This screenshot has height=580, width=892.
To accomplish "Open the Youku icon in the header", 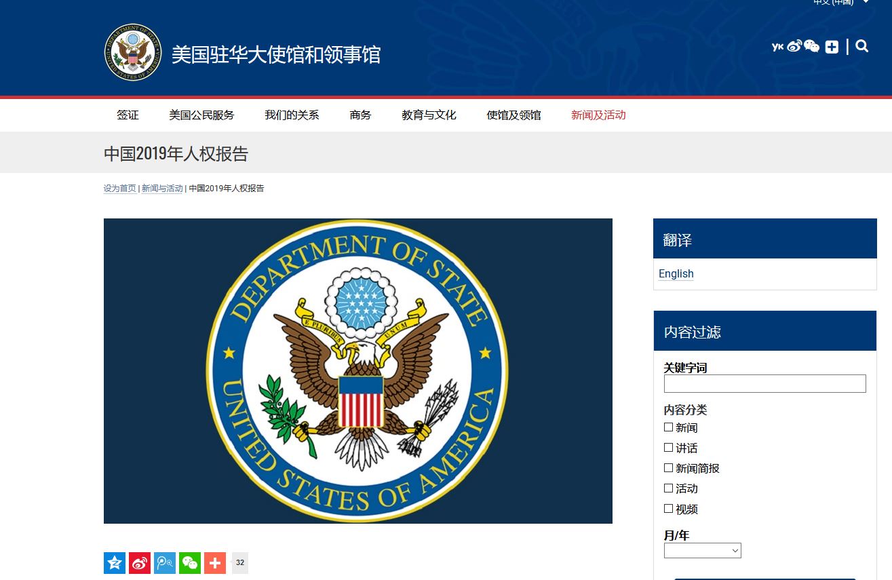I will [777, 47].
